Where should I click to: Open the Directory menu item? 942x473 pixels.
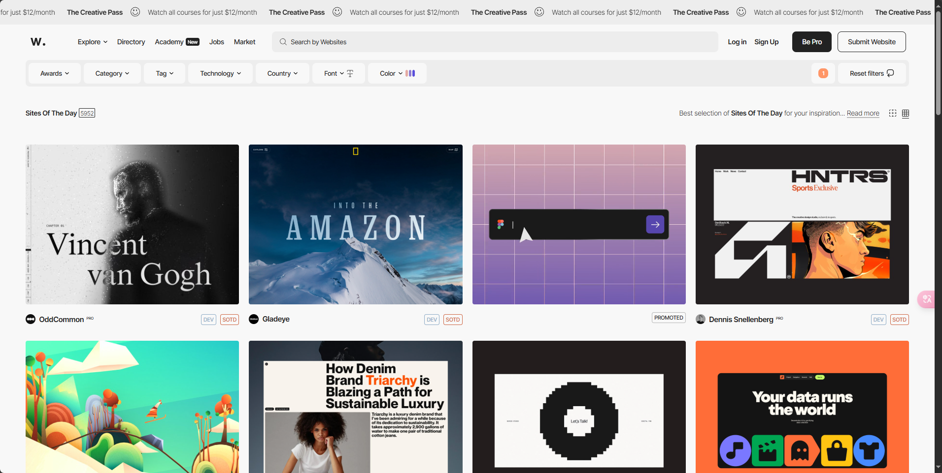pyautogui.click(x=131, y=42)
